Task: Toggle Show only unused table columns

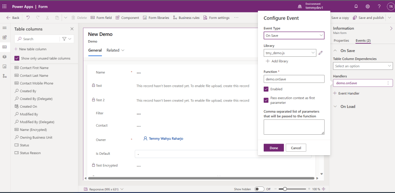Action: point(17,58)
